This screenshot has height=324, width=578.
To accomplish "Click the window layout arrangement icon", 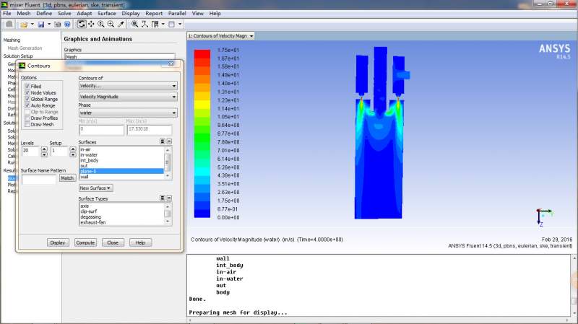I will click(155, 25).
